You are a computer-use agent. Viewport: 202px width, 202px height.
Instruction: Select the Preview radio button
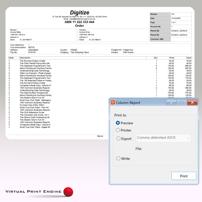[x=118, y=123]
